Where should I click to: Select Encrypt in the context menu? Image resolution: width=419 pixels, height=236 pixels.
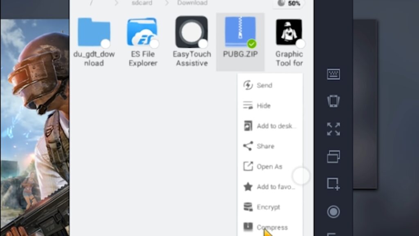pos(268,207)
